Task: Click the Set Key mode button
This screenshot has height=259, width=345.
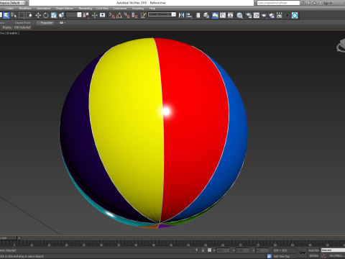Action: pos(313,256)
